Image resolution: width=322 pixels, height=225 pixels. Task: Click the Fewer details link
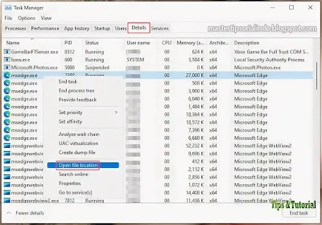tap(30, 213)
